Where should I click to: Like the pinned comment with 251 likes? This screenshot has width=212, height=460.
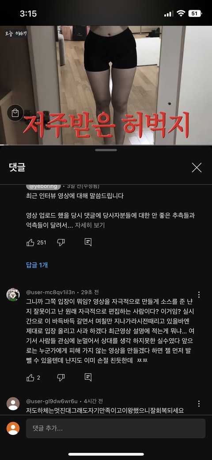(30, 242)
